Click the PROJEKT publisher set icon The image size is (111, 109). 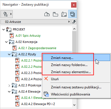click(x=9, y=29)
